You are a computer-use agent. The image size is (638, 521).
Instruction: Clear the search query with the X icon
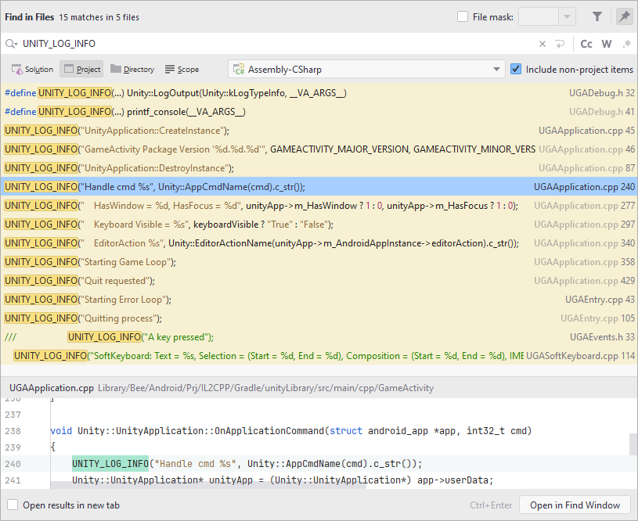(542, 44)
